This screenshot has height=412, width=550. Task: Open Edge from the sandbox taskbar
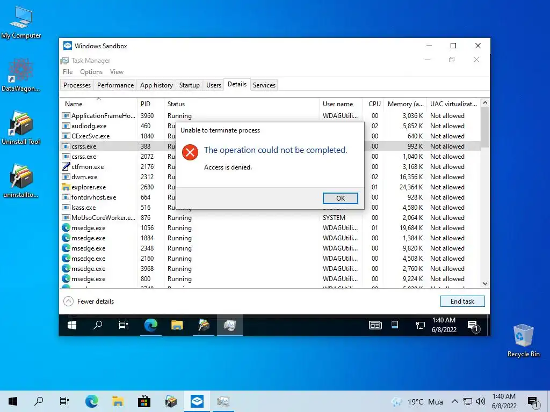pos(151,326)
